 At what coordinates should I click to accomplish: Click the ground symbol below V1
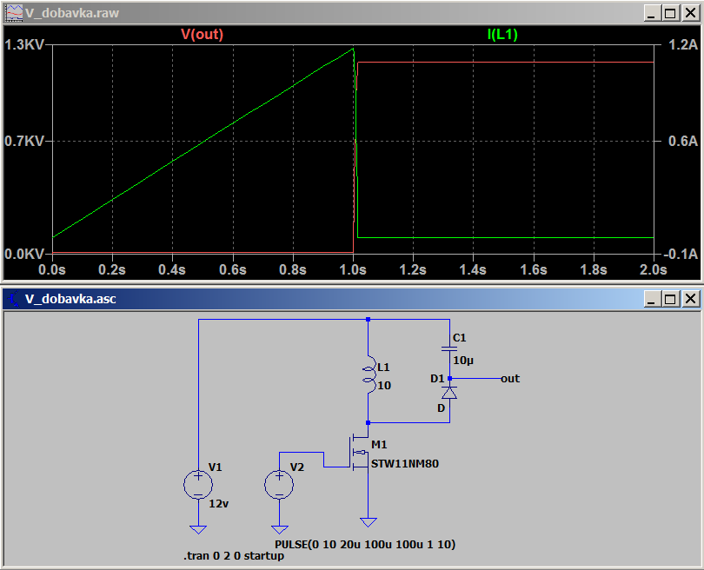[198, 529]
